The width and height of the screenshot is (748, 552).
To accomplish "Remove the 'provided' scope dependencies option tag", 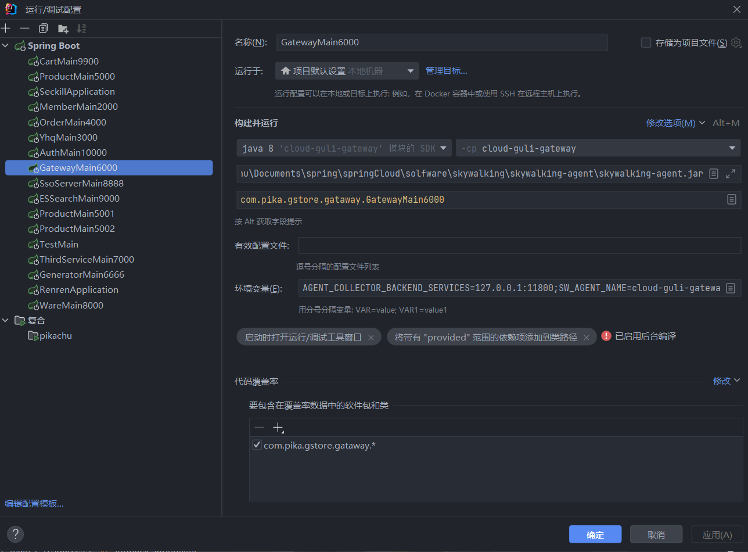I will click(x=587, y=337).
